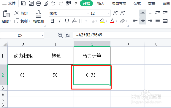Viewport: 171px width, 108px height.
Task: Click the cell borders icon
Action: 82,21
